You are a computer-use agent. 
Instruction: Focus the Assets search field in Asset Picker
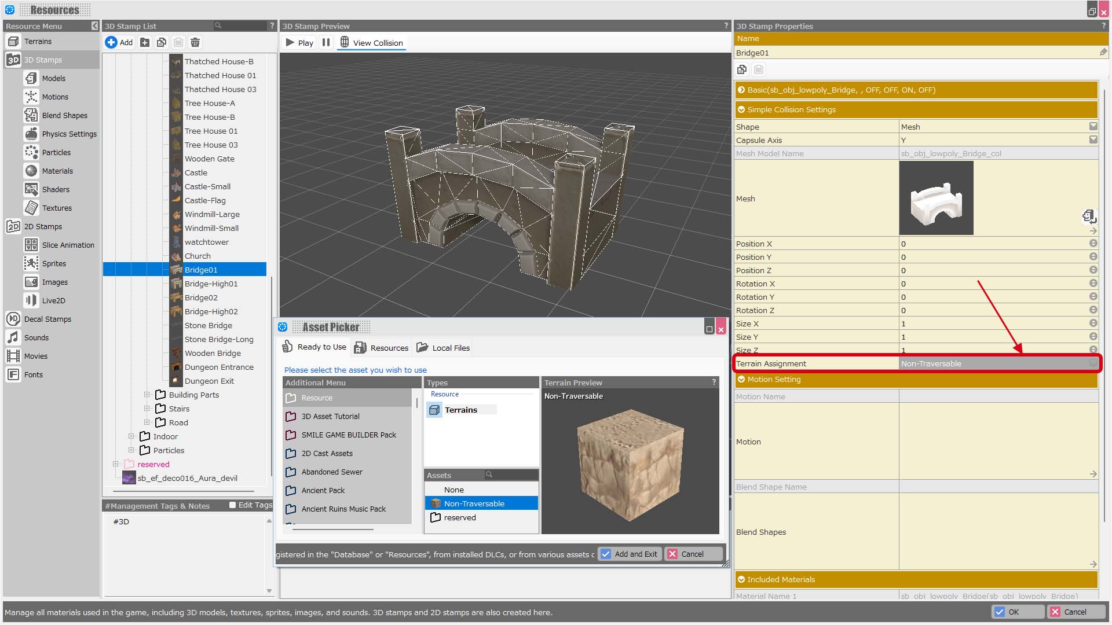[x=511, y=475]
